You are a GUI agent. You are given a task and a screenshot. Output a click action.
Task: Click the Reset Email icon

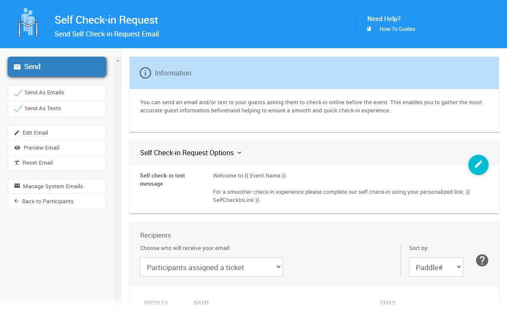pos(17,163)
